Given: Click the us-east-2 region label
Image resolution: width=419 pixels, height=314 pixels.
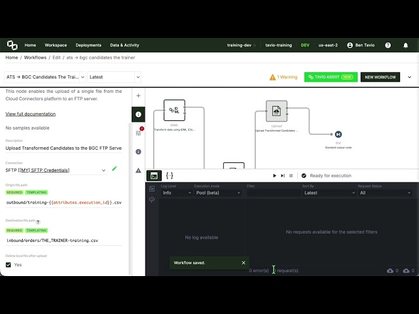Looking at the screenshot, I should pyautogui.click(x=328, y=45).
